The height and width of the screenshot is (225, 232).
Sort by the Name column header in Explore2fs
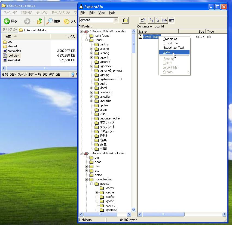[x=158, y=32]
